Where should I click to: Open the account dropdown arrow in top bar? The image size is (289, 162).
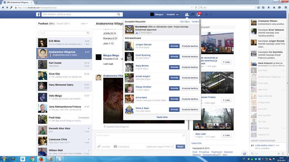pyautogui.click(x=211, y=14)
